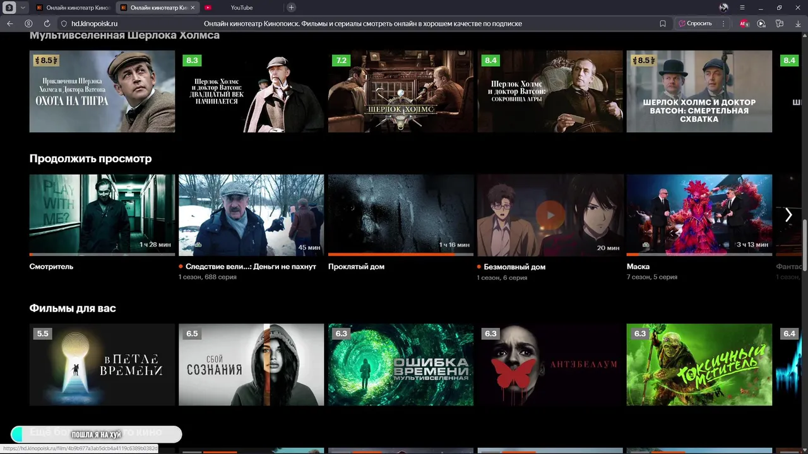Click the Проклятый дом progress bar
808x454 pixels.
click(x=401, y=255)
